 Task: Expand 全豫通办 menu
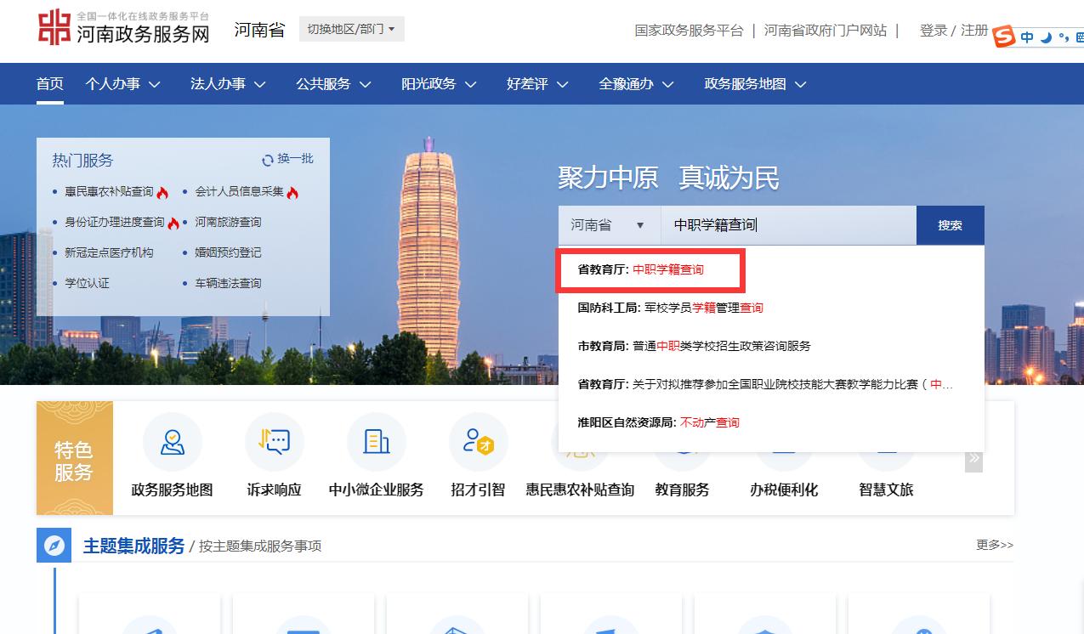point(637,84)
